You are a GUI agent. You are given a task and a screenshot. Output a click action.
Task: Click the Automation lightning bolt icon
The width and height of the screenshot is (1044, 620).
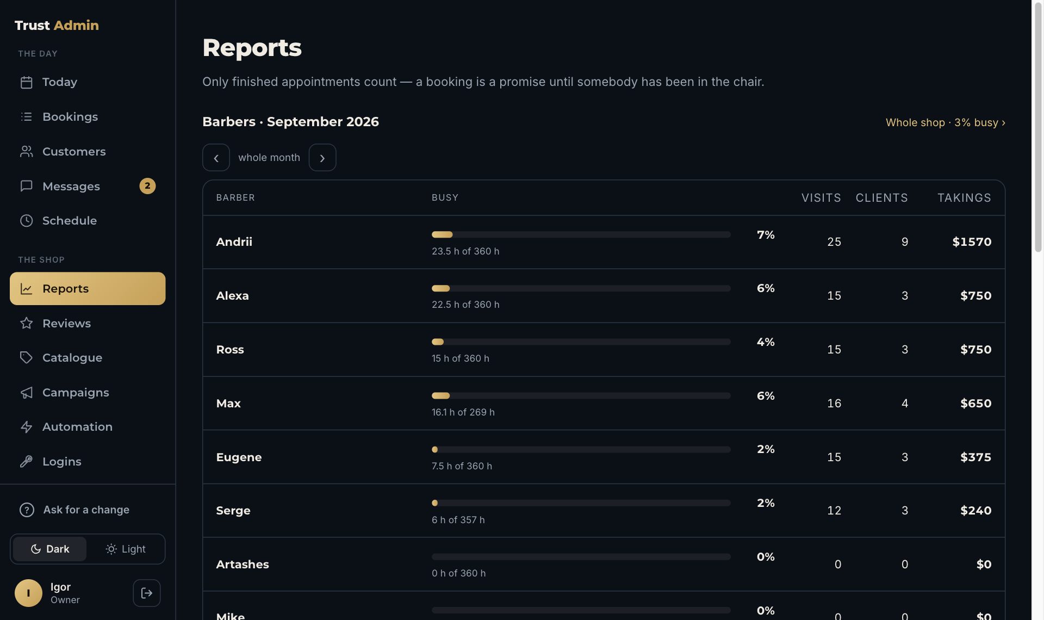[26, 427]
